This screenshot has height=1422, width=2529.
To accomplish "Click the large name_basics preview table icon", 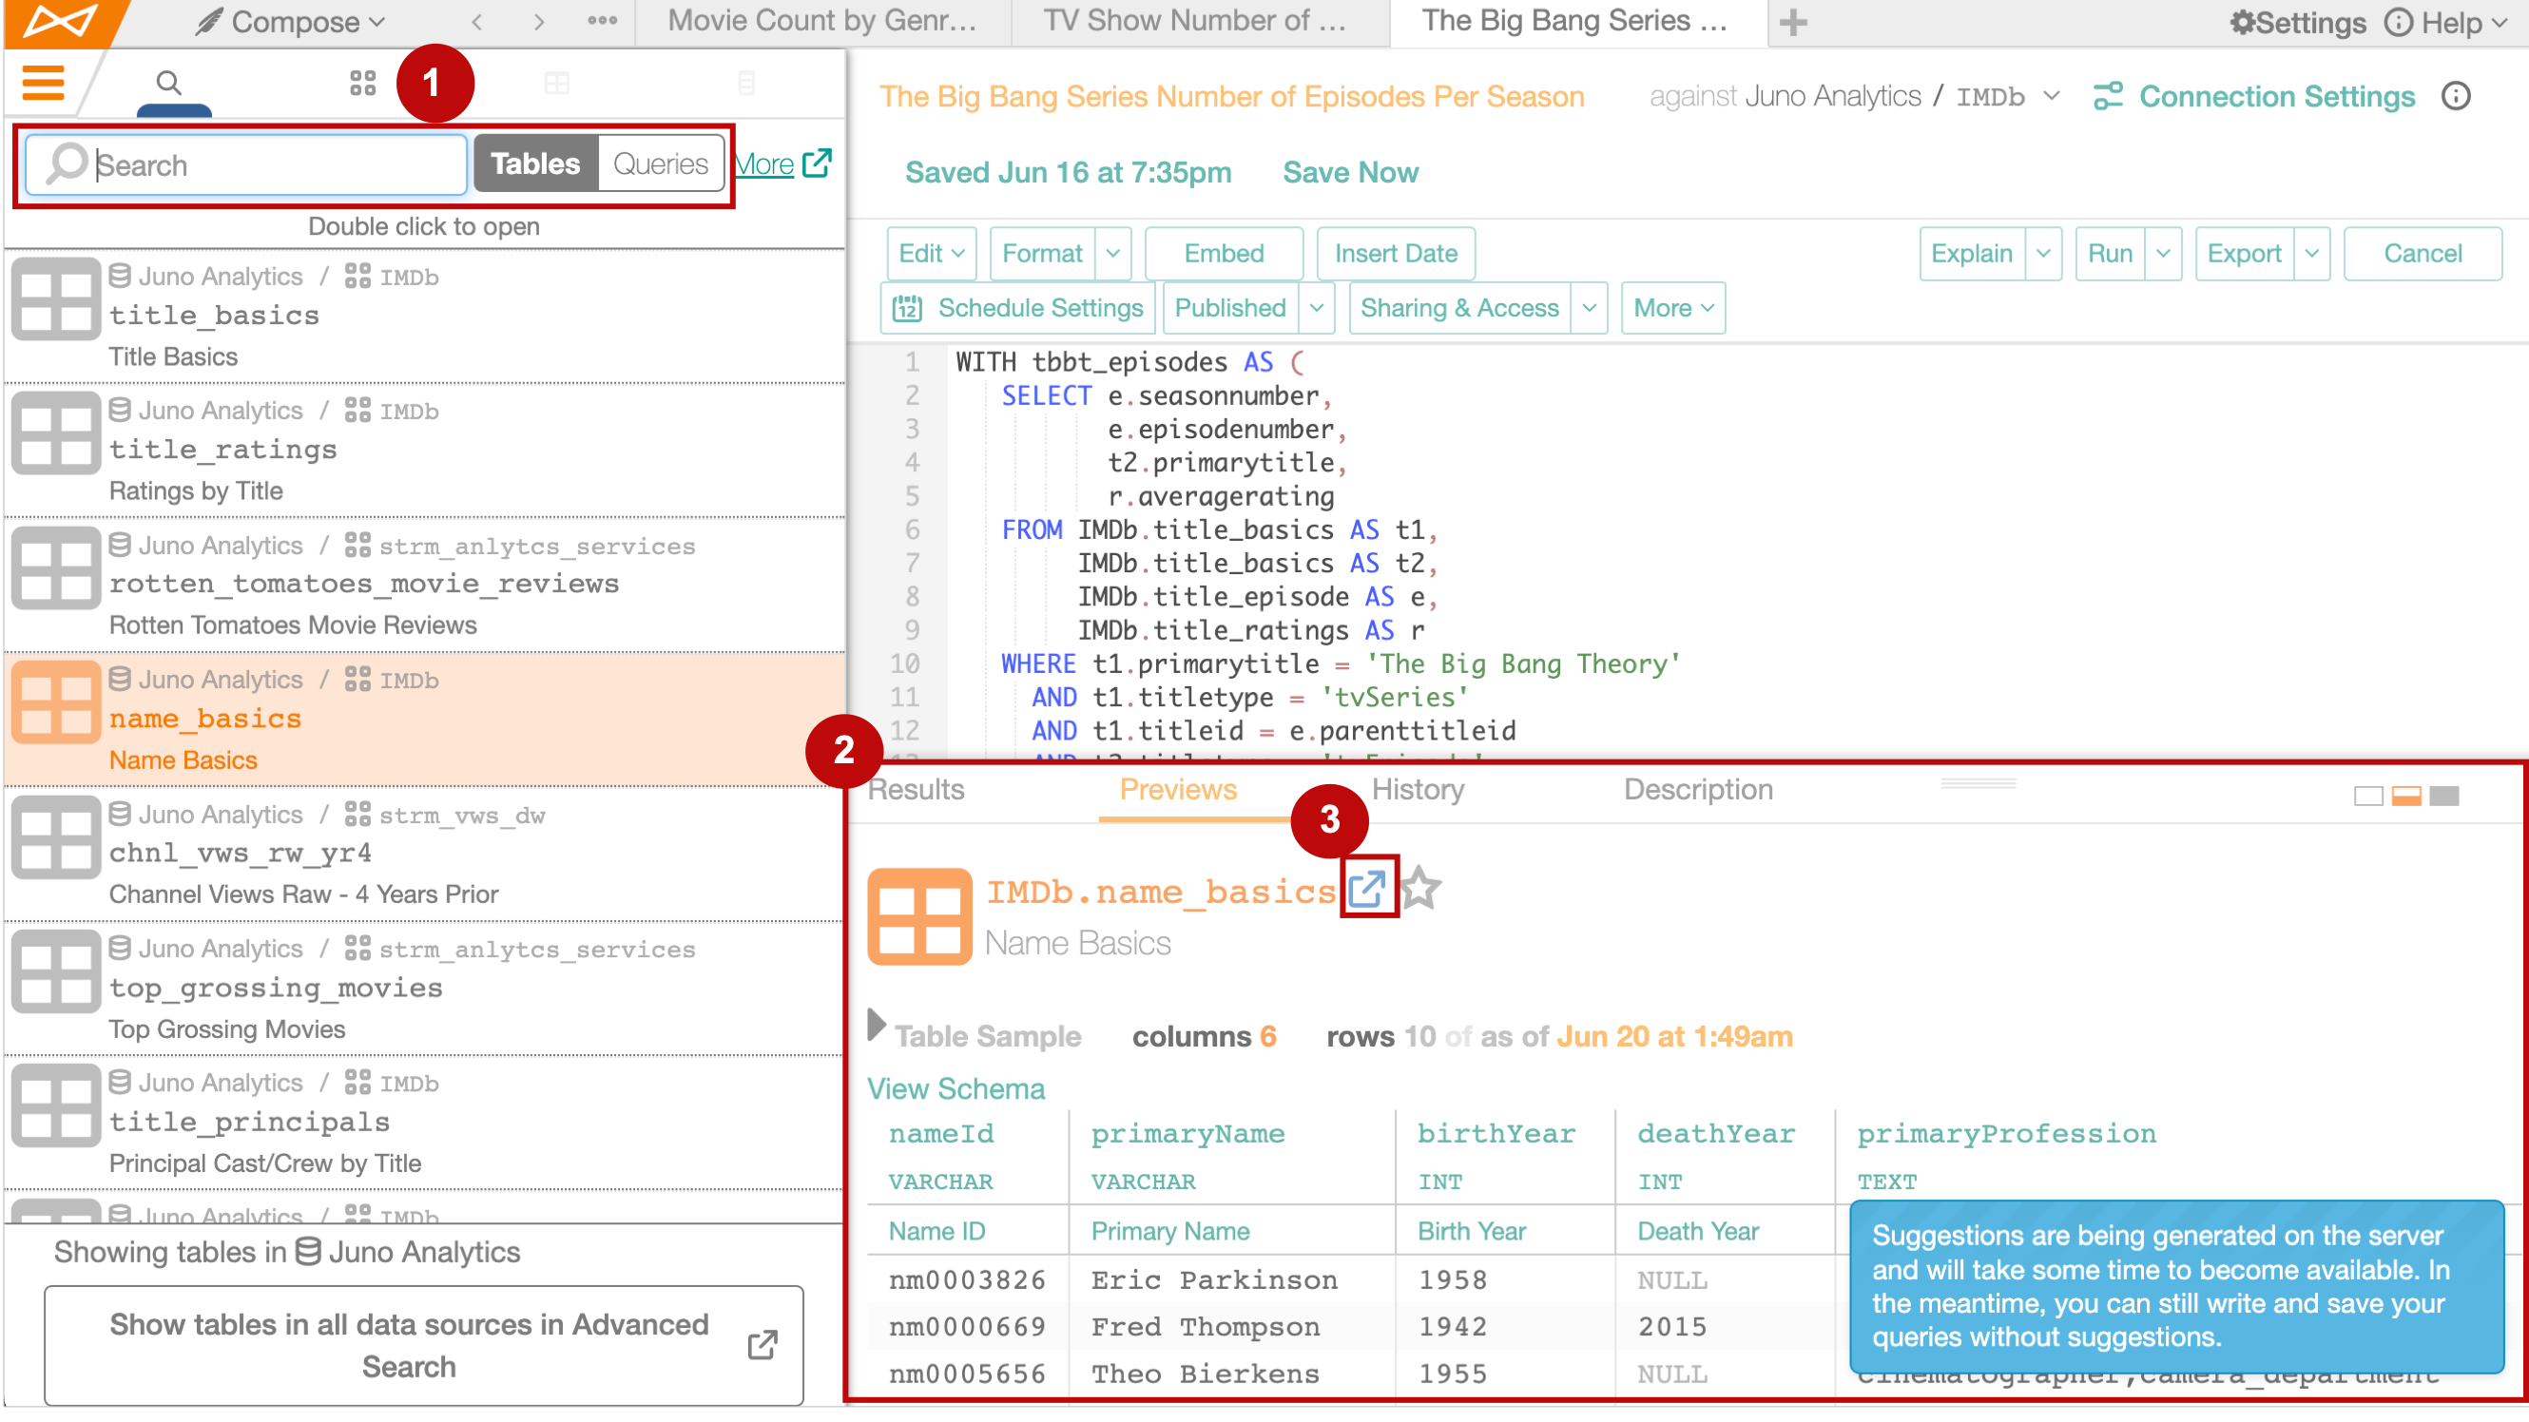I will (x=919, y=916).
